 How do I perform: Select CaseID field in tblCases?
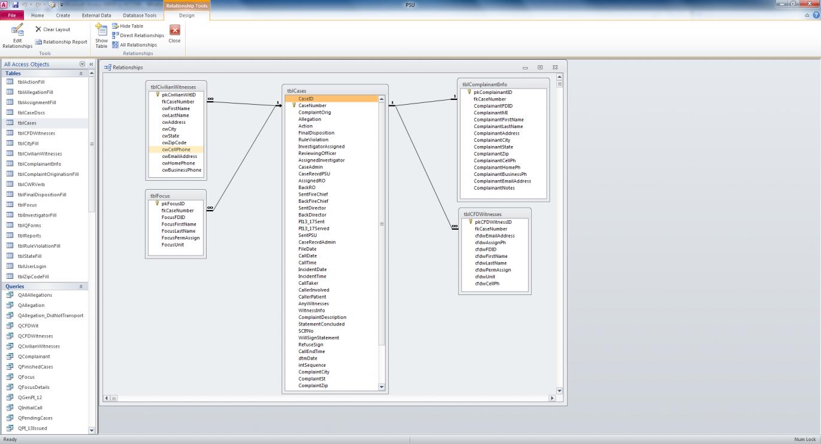pyautogui.click(x=331, y=99)
